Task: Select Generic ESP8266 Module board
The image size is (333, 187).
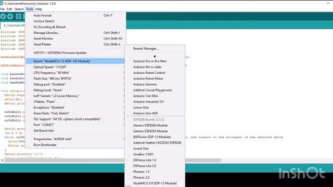Action: (155, 125)
